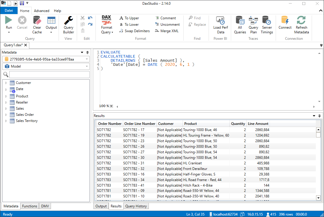The height and width of the screenshot is (217, 324).
Task: Connect to a data source
Action: point(285,23)
